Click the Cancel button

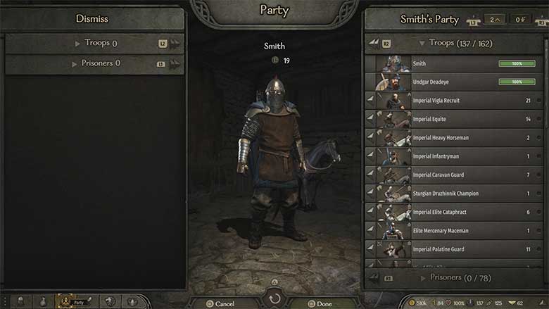220,303
